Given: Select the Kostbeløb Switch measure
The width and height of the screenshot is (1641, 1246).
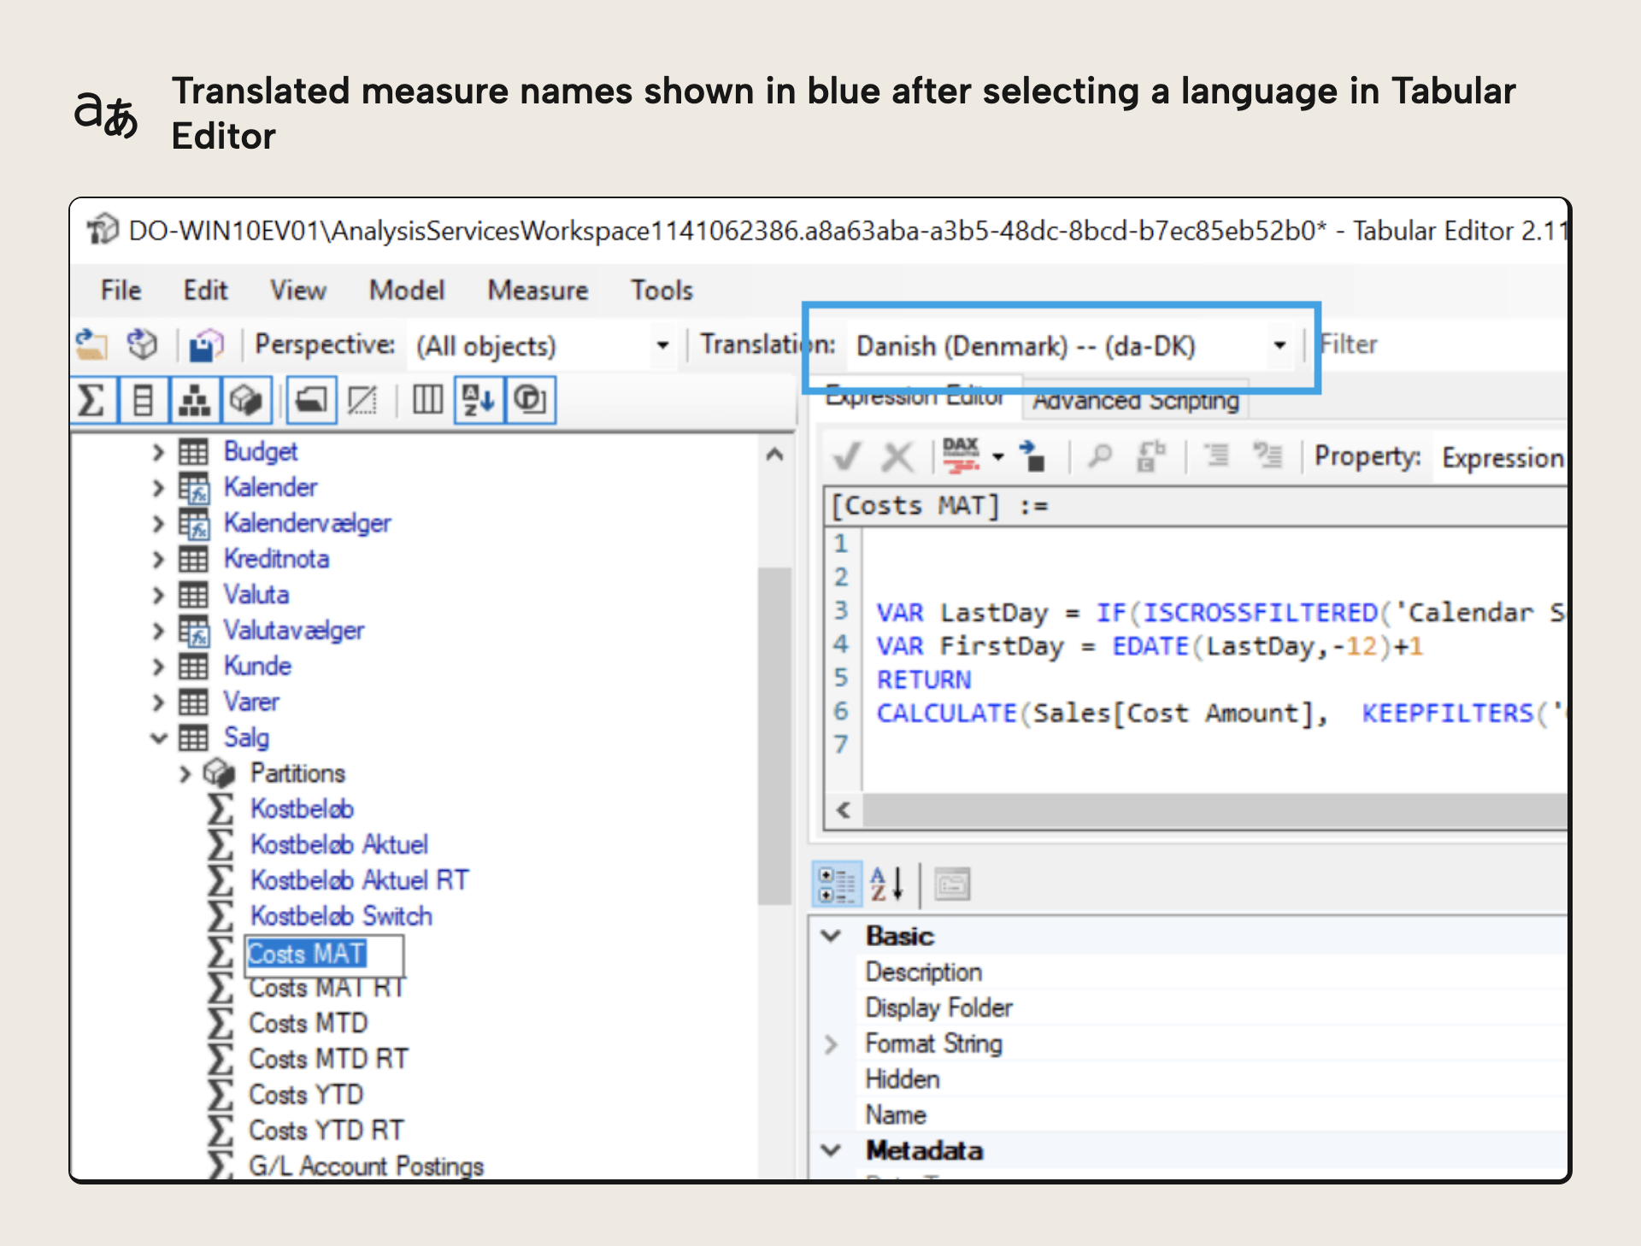Looking at the screenshot, I should 341,916.
